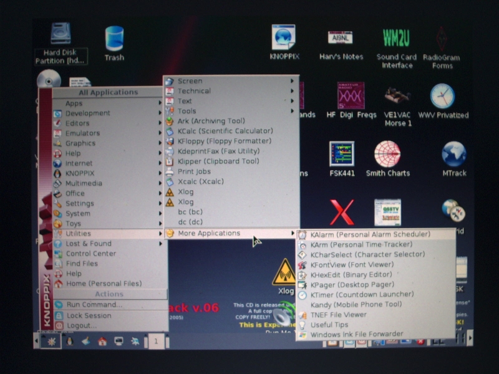Launch KCharSelect (Character Selector)
Image resolution: width=499 pixels, height=374 pixels.
(375, 254)
